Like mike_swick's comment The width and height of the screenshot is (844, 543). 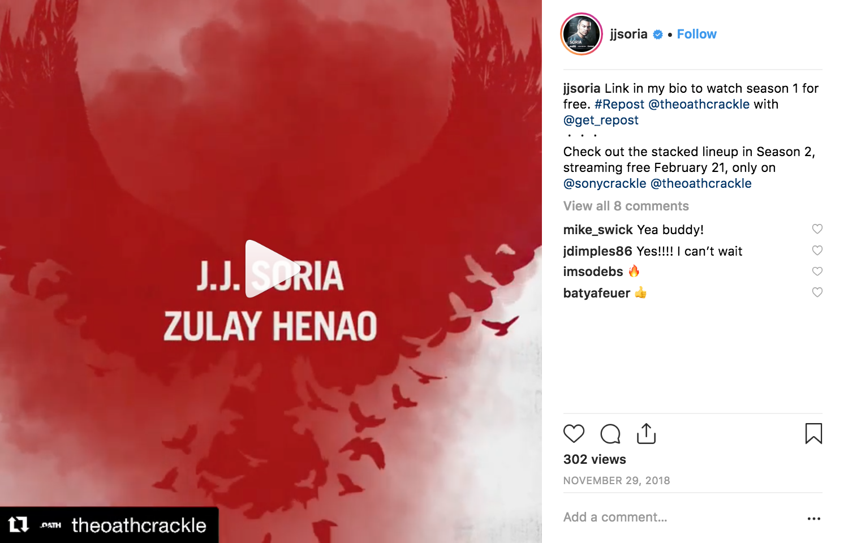point(817,229)
